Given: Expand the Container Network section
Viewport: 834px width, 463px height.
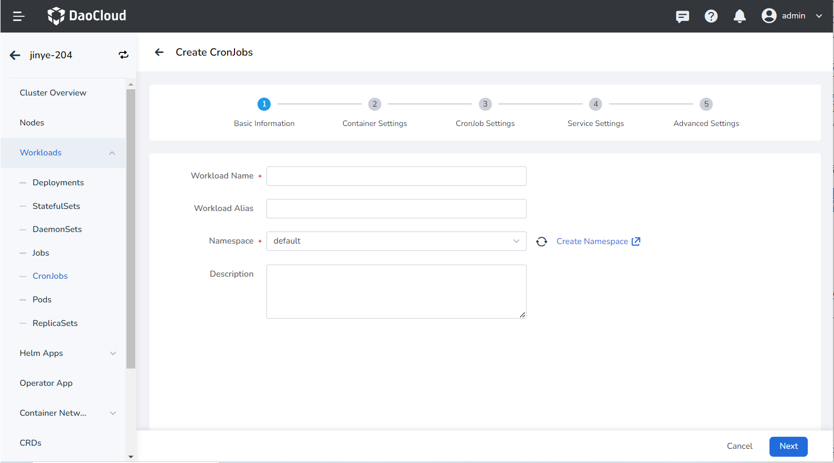Looking at the screenshot, I should coord(113,413).
